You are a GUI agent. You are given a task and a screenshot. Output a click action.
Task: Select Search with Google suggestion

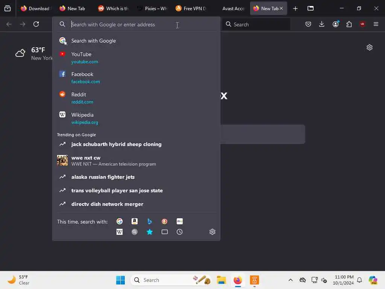point(136,41)
